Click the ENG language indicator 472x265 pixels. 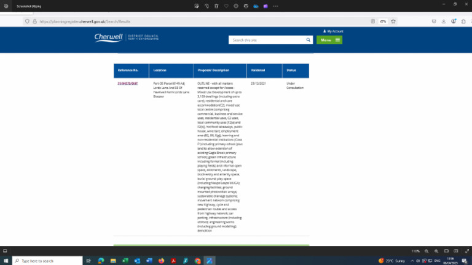coord(438,261)
